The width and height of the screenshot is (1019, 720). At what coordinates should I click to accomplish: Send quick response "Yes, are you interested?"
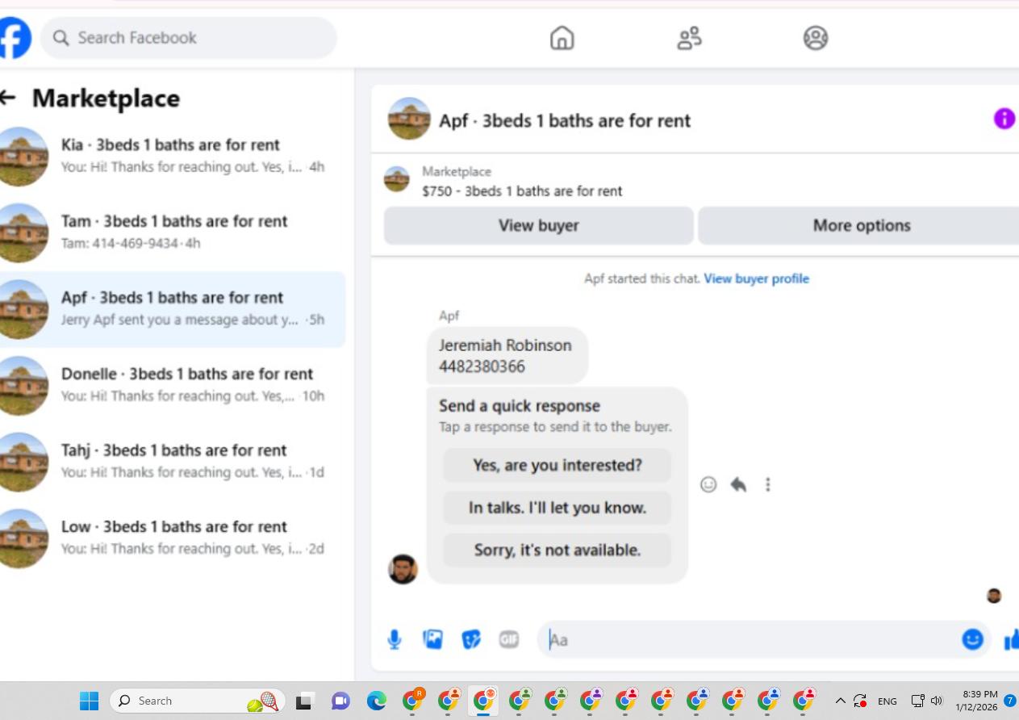point(557,465)
